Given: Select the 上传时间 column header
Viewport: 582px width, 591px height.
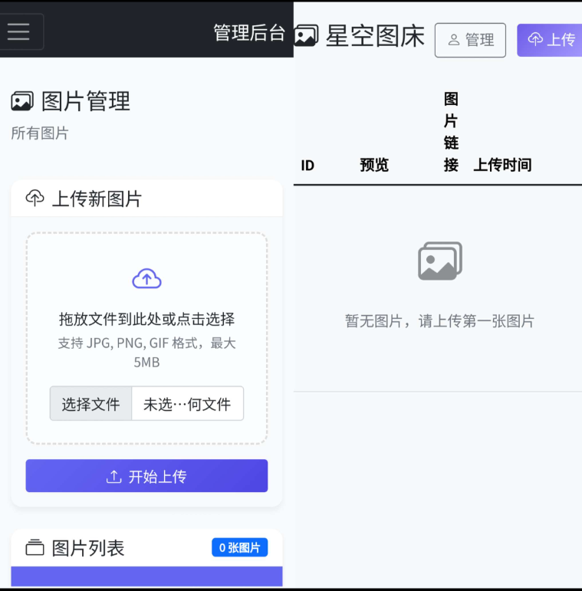Looking at the screenshot, I should (502, 165).
